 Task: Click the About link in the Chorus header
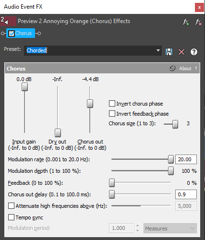(185, 69)
